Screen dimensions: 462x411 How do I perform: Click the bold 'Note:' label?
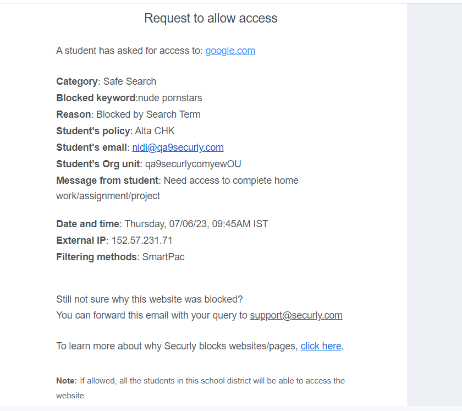click(67, 381)
